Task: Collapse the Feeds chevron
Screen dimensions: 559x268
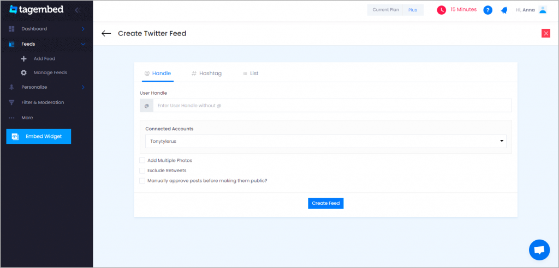Action: [83, 44]
